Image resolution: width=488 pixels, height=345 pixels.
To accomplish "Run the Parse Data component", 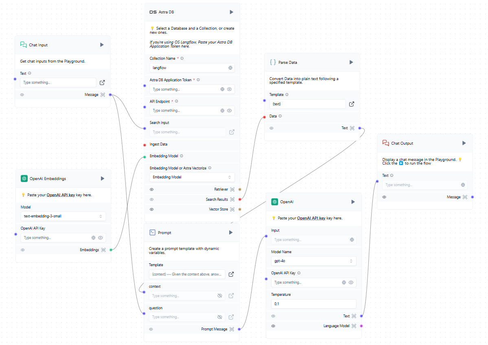I will point(351,62).
